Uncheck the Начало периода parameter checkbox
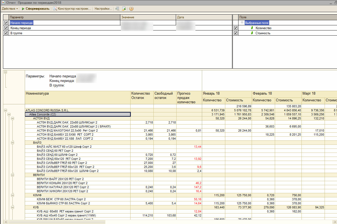The height and width of the screenshot is (224, 337). click(x=6, y=23)
